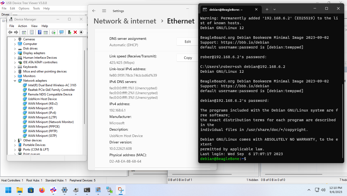Click the IPv4 address value 192.168.6.1

tap(117, 110)
